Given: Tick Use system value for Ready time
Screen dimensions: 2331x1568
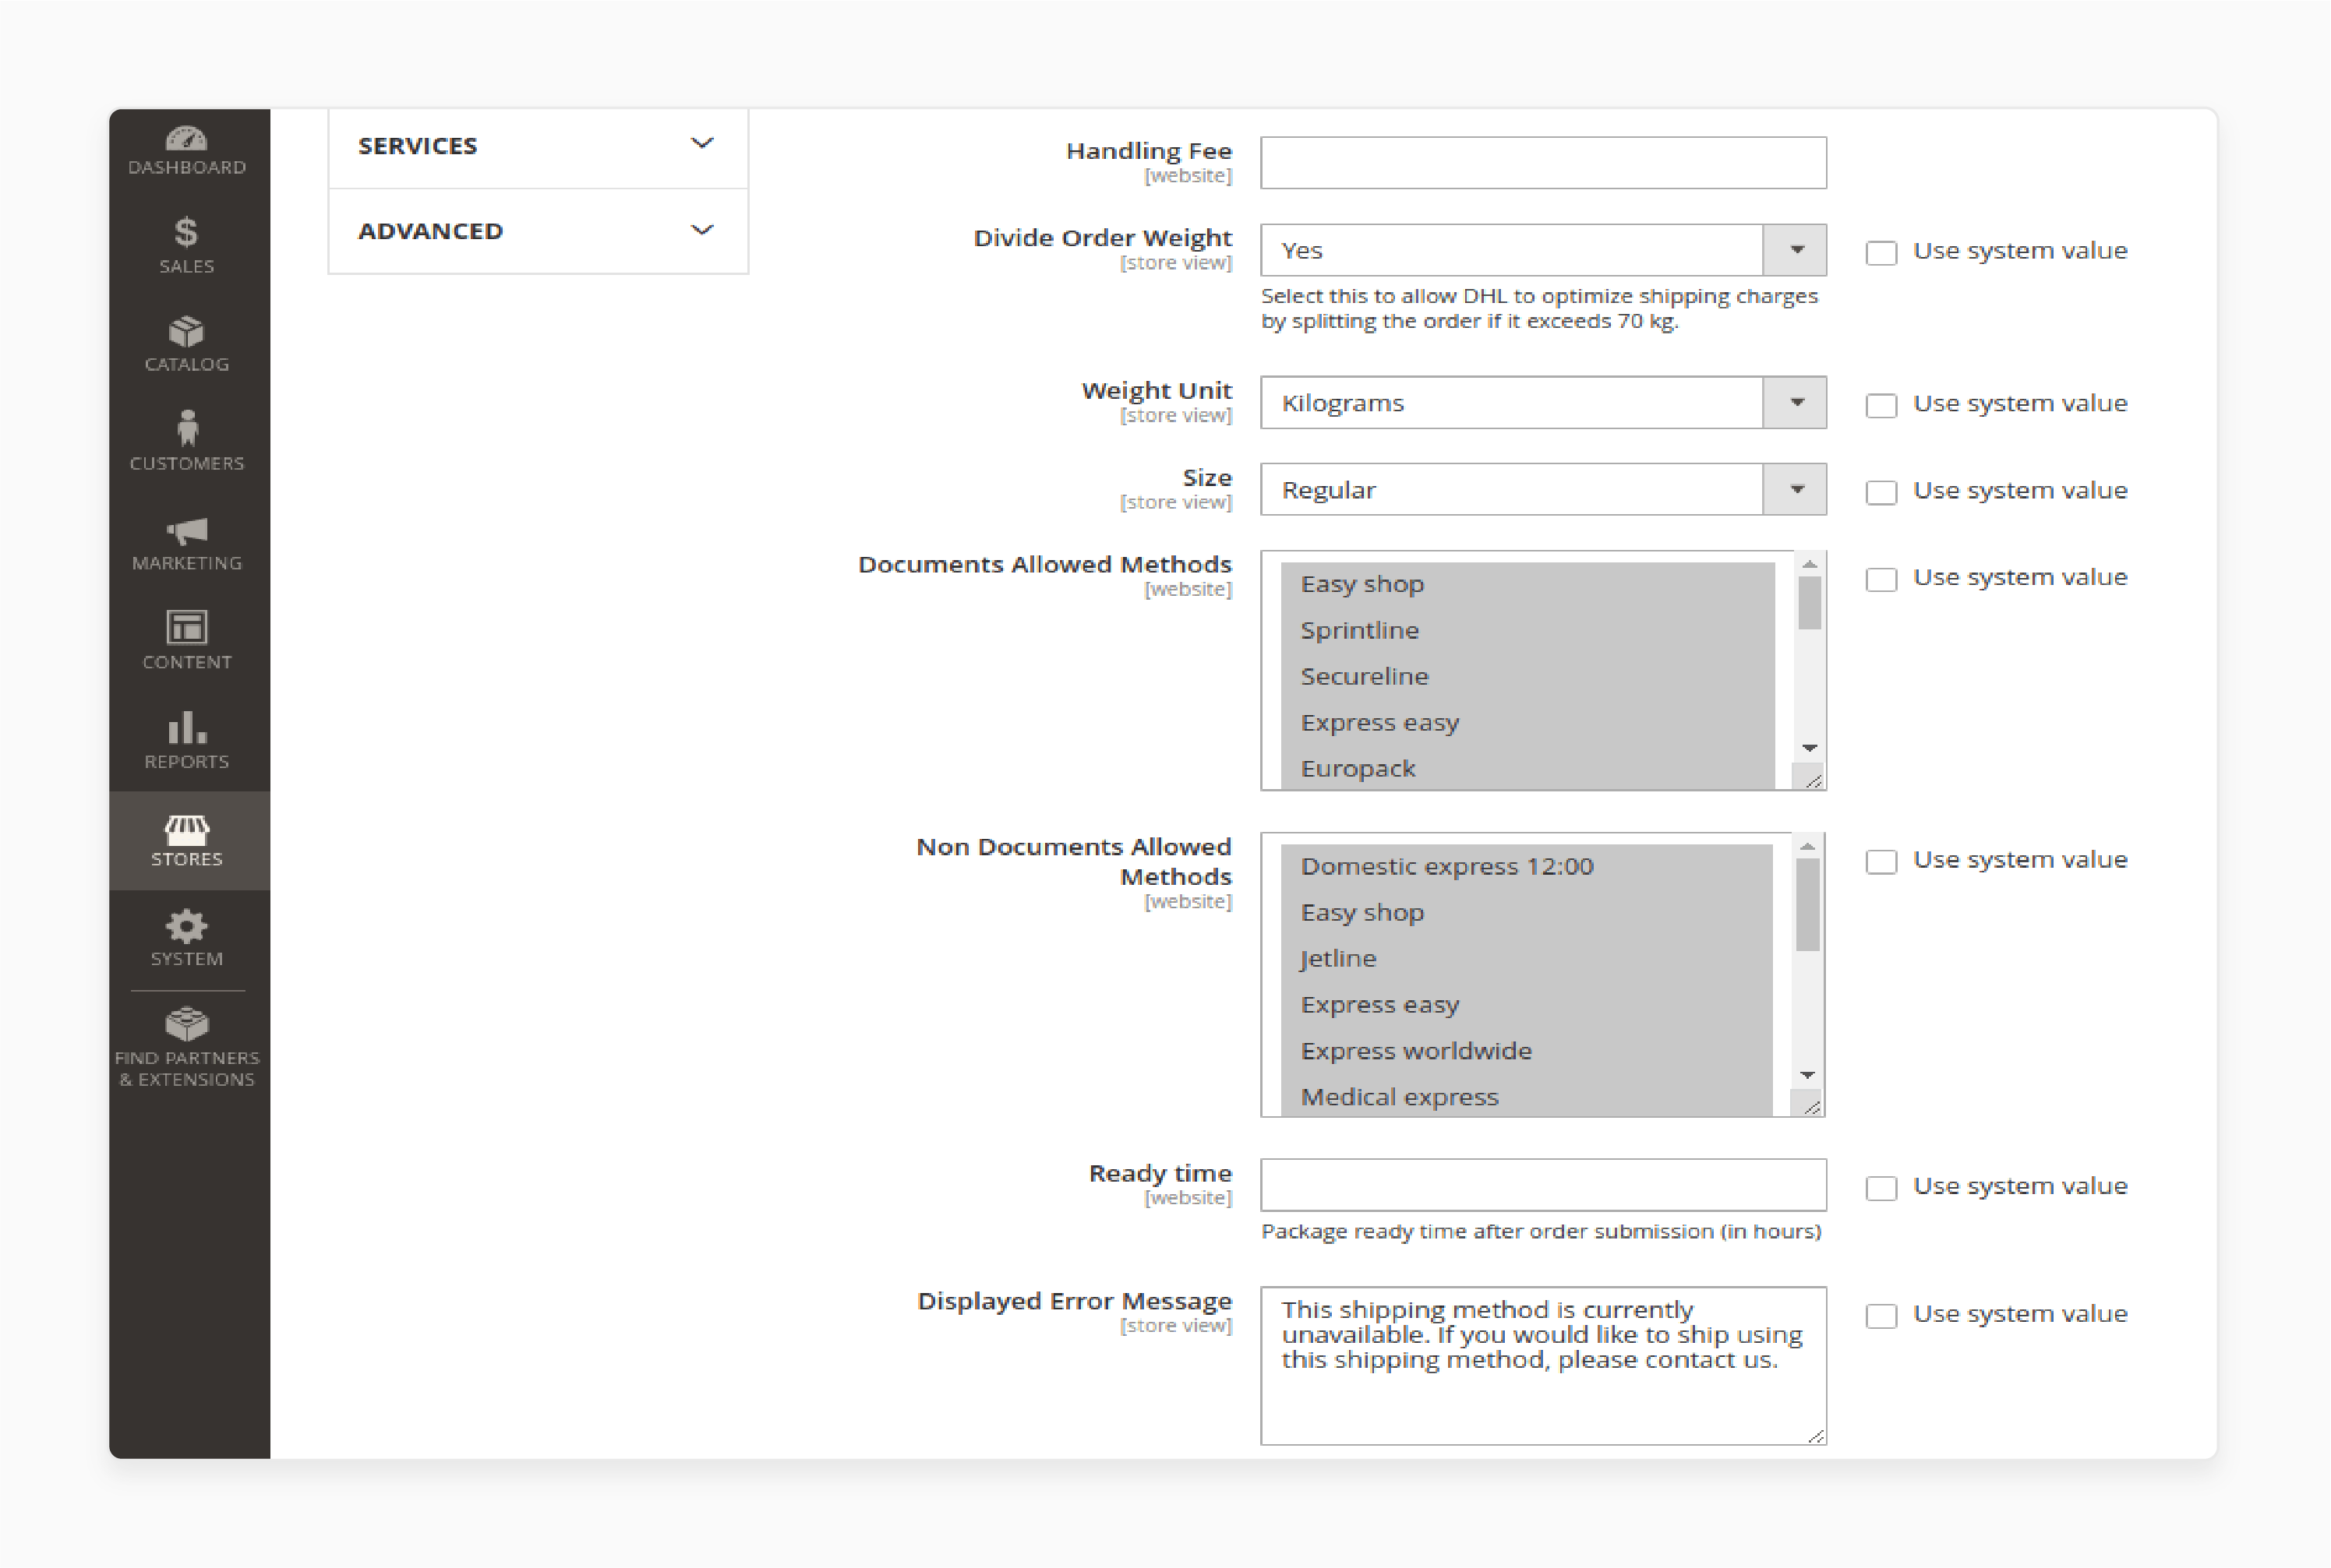Looking at the screenshot, I should pyautogui.click(x=1881, y=1187).
